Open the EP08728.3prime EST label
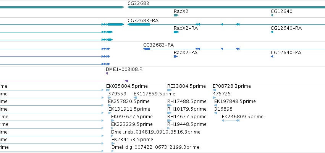 pos(232,86)
